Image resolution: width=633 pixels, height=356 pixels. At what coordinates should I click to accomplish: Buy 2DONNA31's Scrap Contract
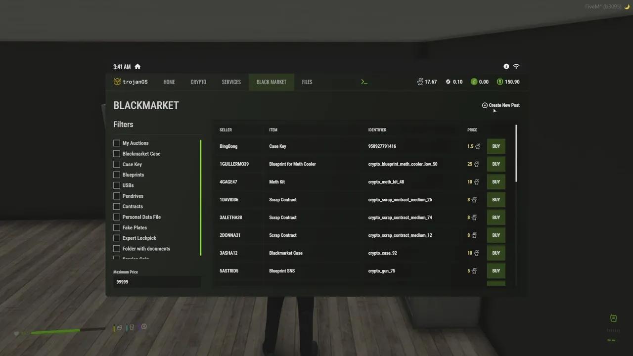496,235
